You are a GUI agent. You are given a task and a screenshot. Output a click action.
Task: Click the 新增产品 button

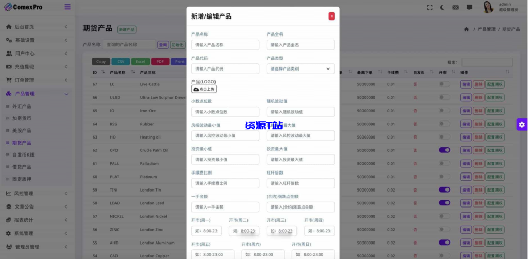[x=127, y=29]
